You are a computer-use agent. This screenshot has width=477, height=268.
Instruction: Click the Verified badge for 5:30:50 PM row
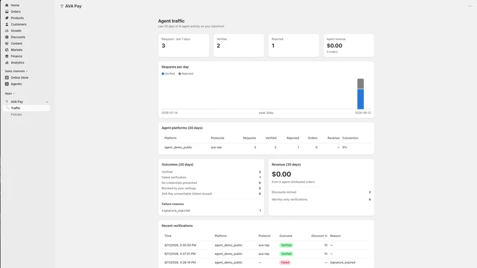pos(286,245)
